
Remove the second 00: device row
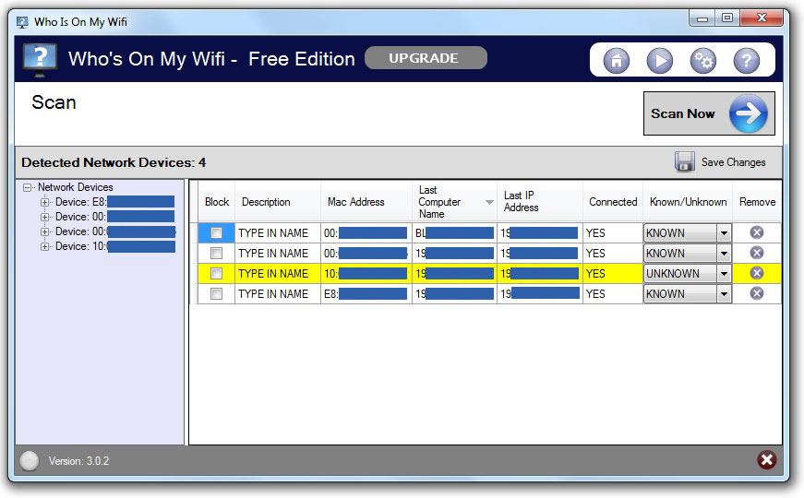coord(757,253)
